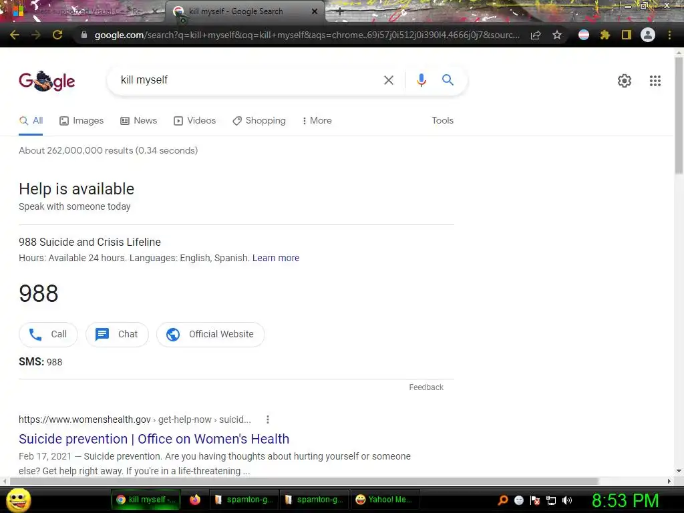Click the vertical scrollbar thumb
684x513 pixels.
point(679,116)
